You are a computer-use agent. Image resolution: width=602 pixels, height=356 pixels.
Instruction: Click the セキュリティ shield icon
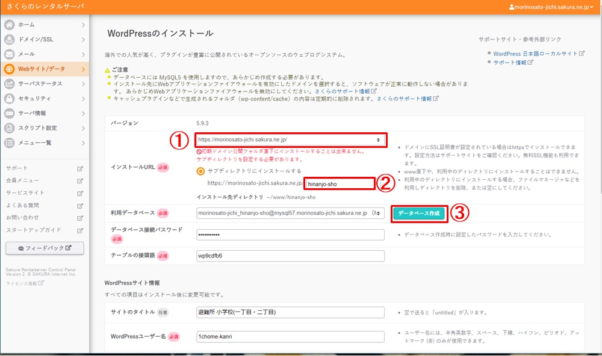tap(10, 99)
